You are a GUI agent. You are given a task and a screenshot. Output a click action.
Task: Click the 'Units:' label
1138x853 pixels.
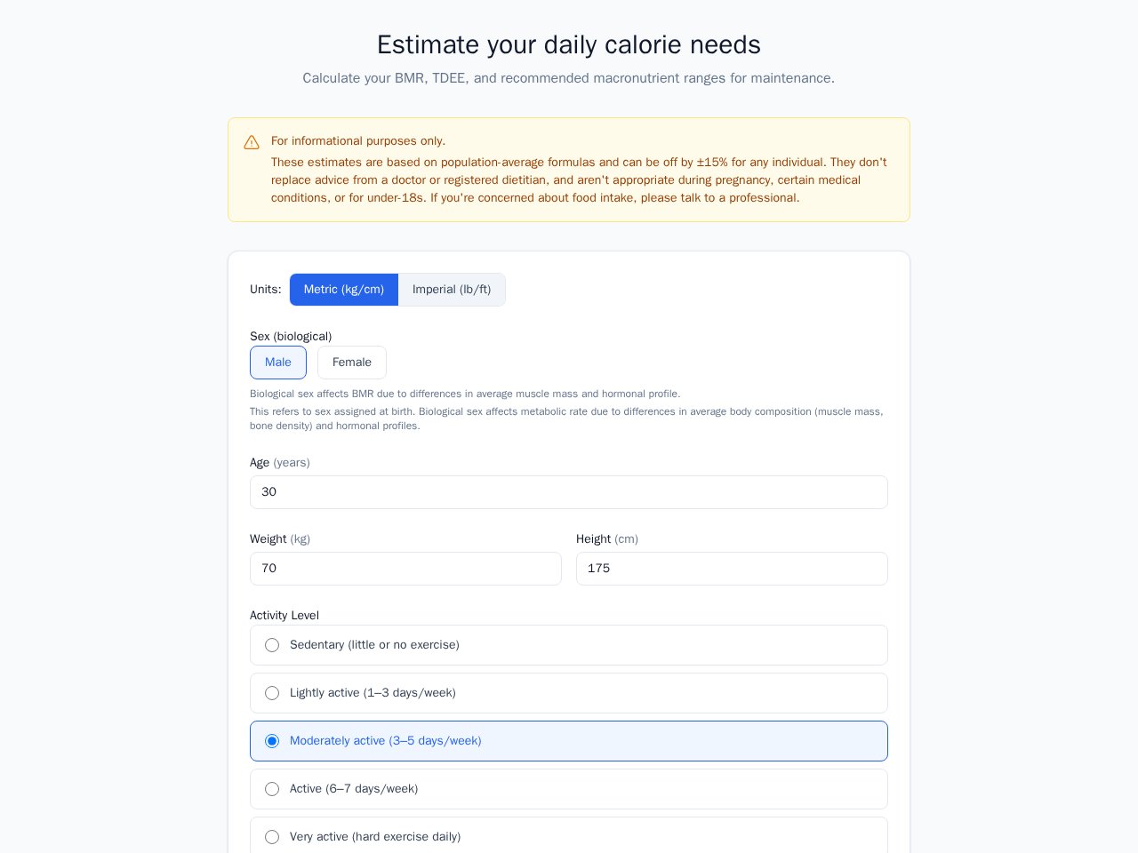click(266, 290)
